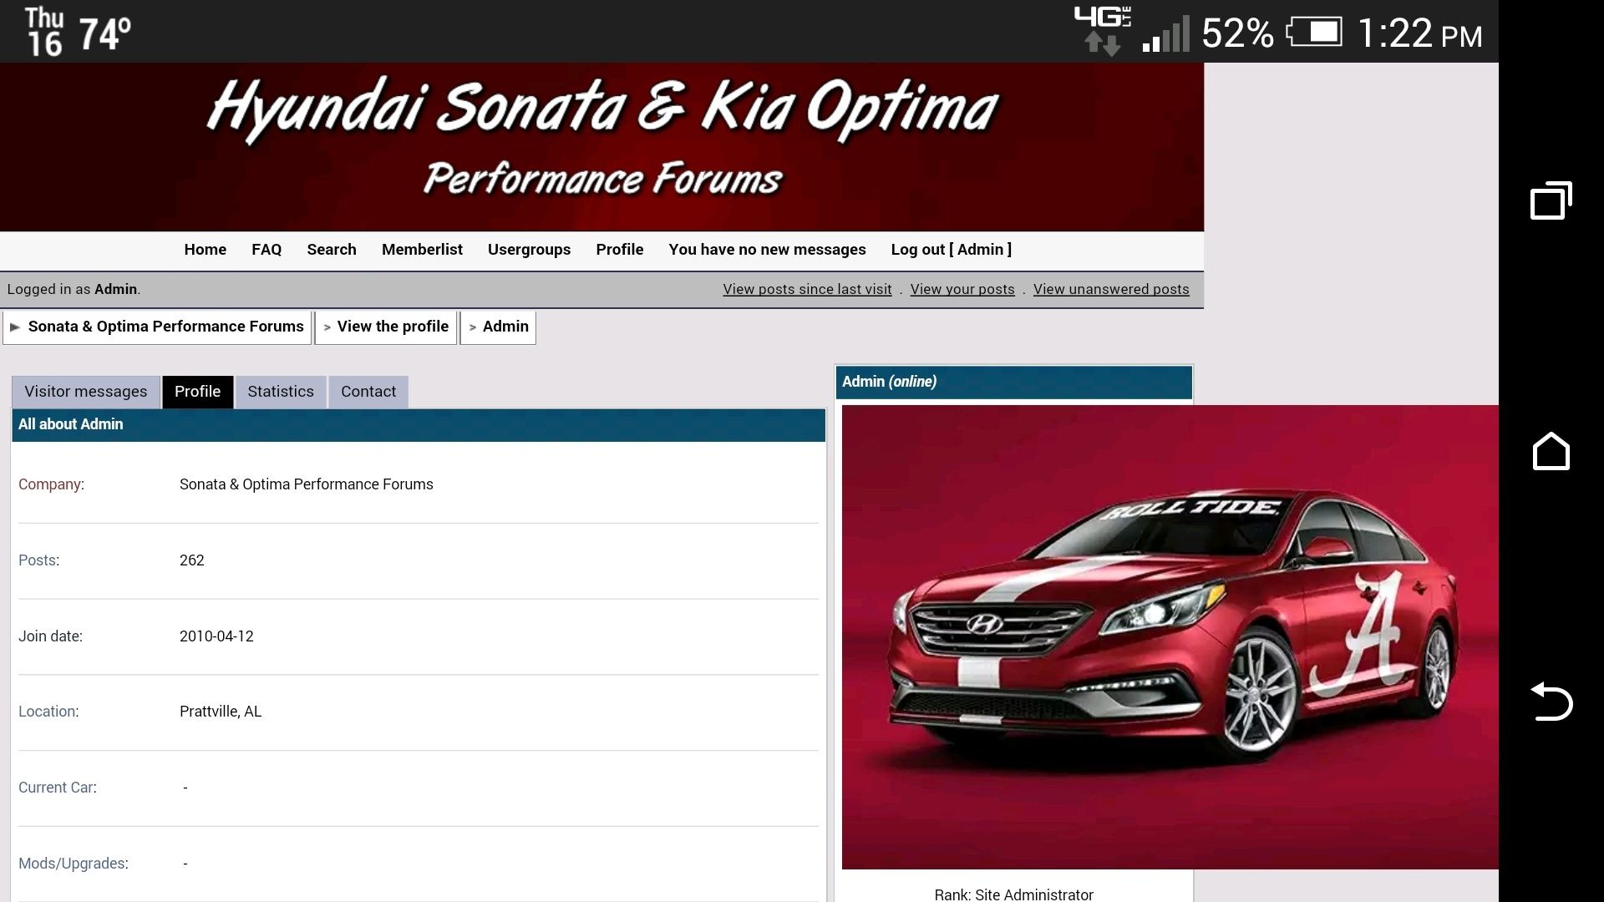Image resolution: width=1604 pixels, height=902 pixels.
Task: Click View your posts link
Action: (x=962, y=289)
